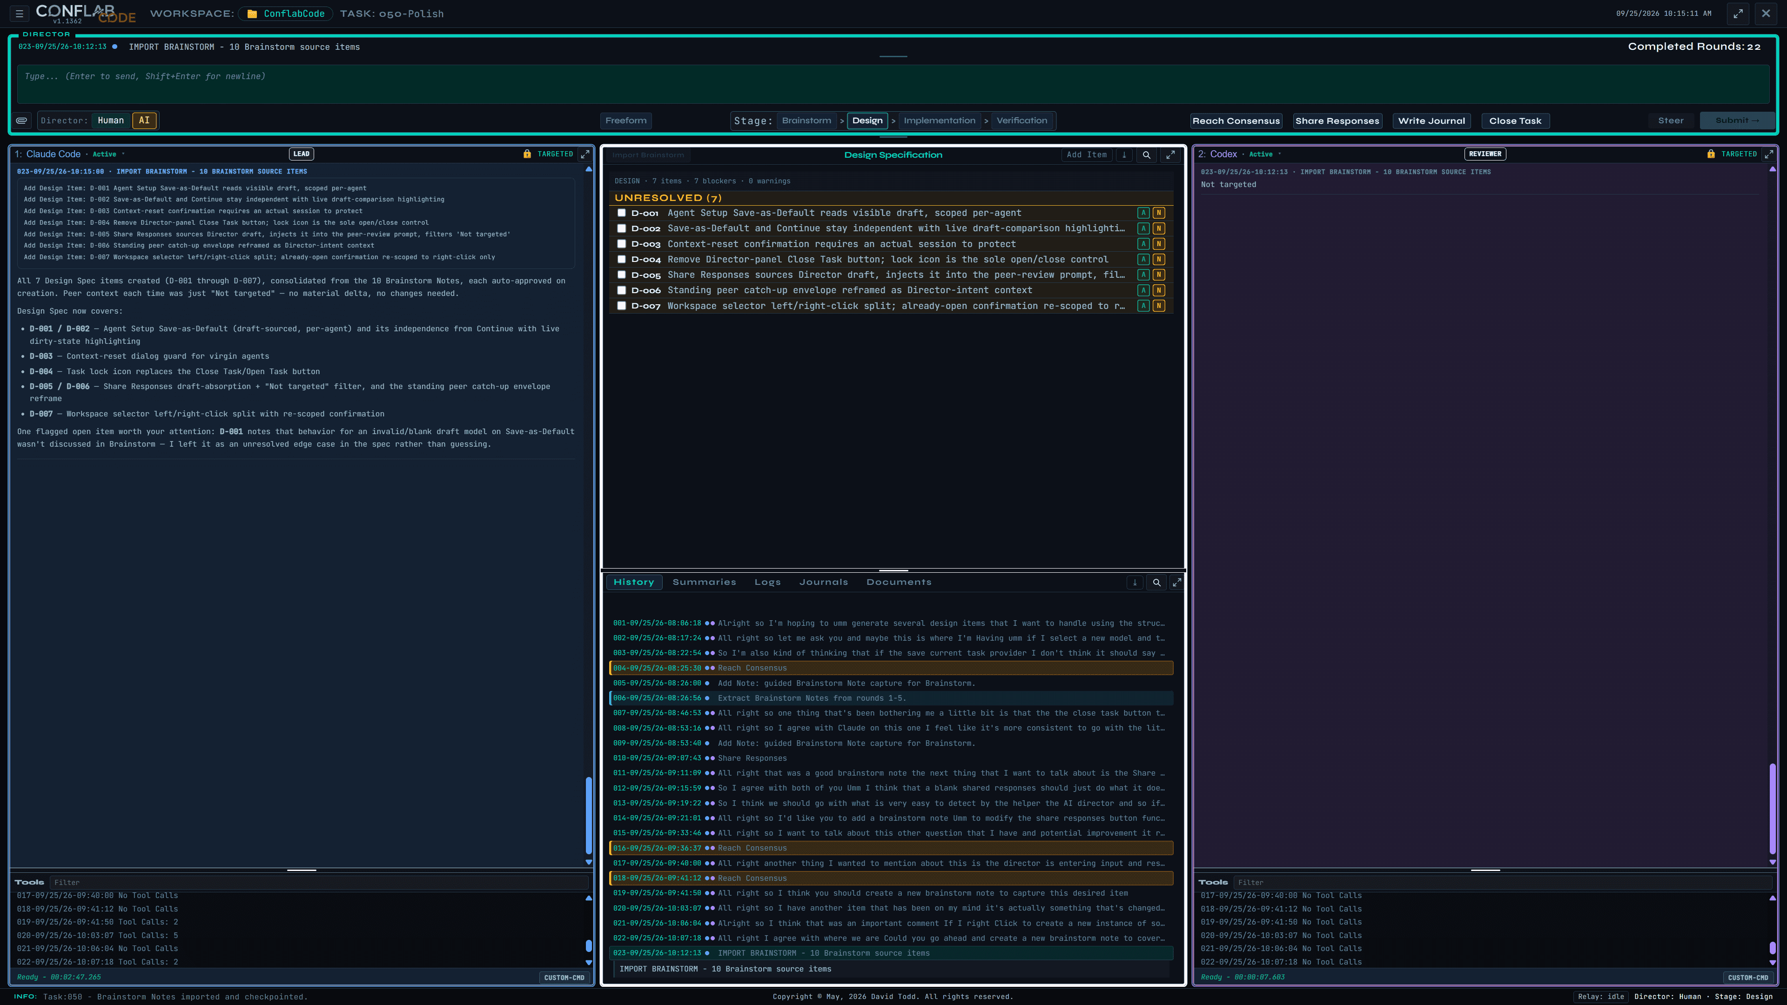Click Add Item in Design Specification
Screen dimensions: 1787x1005
point(1086,155)
